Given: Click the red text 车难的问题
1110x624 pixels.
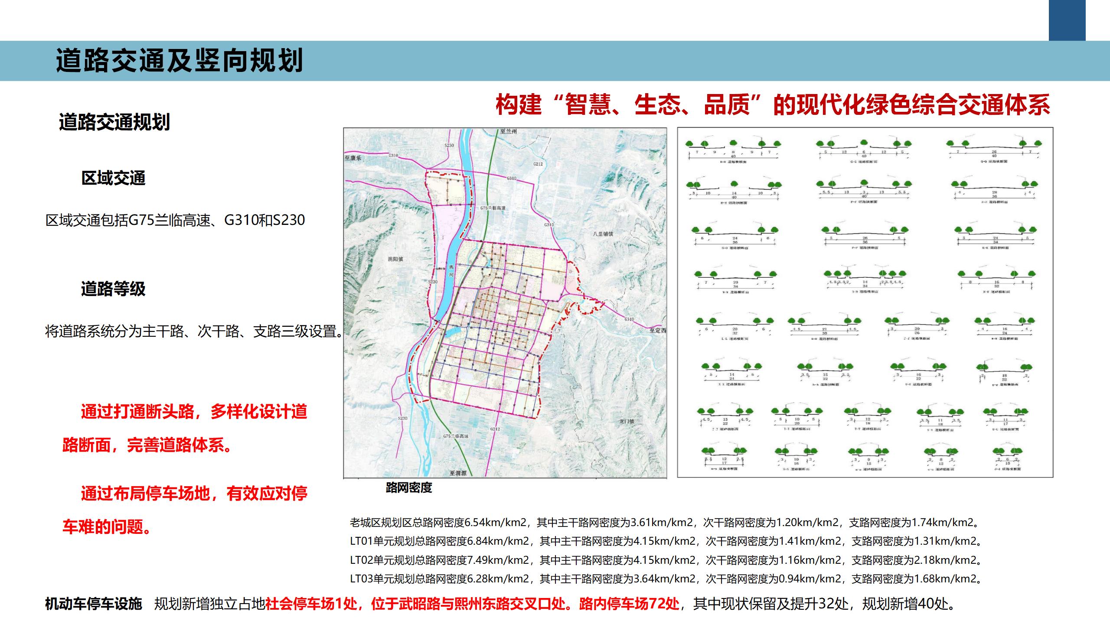Looking at the screenshot, I should (x=107, y=526).
